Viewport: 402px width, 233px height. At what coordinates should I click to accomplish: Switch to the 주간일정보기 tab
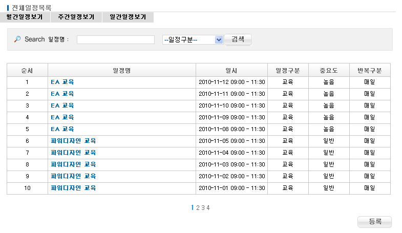tap(76, 17)
